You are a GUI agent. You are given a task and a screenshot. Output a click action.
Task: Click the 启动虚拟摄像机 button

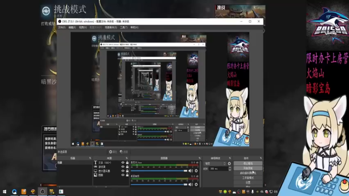[x=248, y=173]
